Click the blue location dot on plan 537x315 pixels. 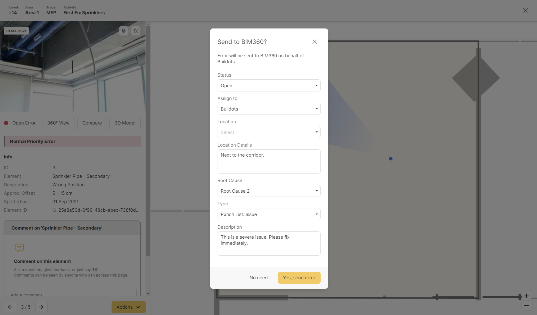click(391, 159)
